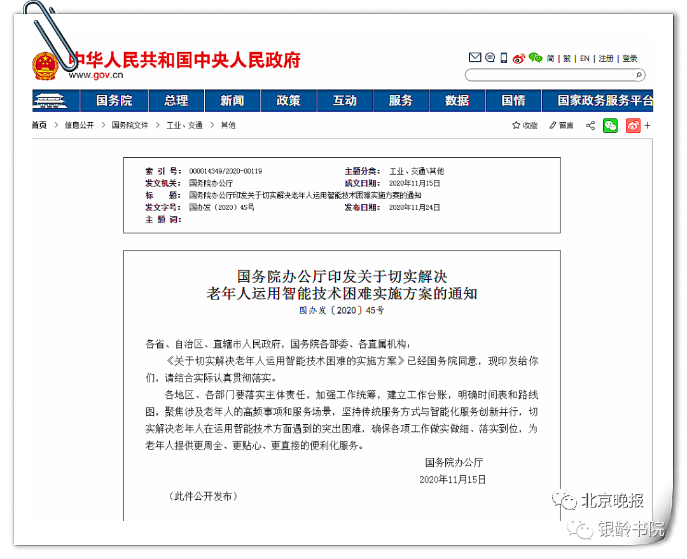This screenshot has height=559, width=687.
Task: Open 国务院文件 breadcrumb link
Action: [130, 125]
